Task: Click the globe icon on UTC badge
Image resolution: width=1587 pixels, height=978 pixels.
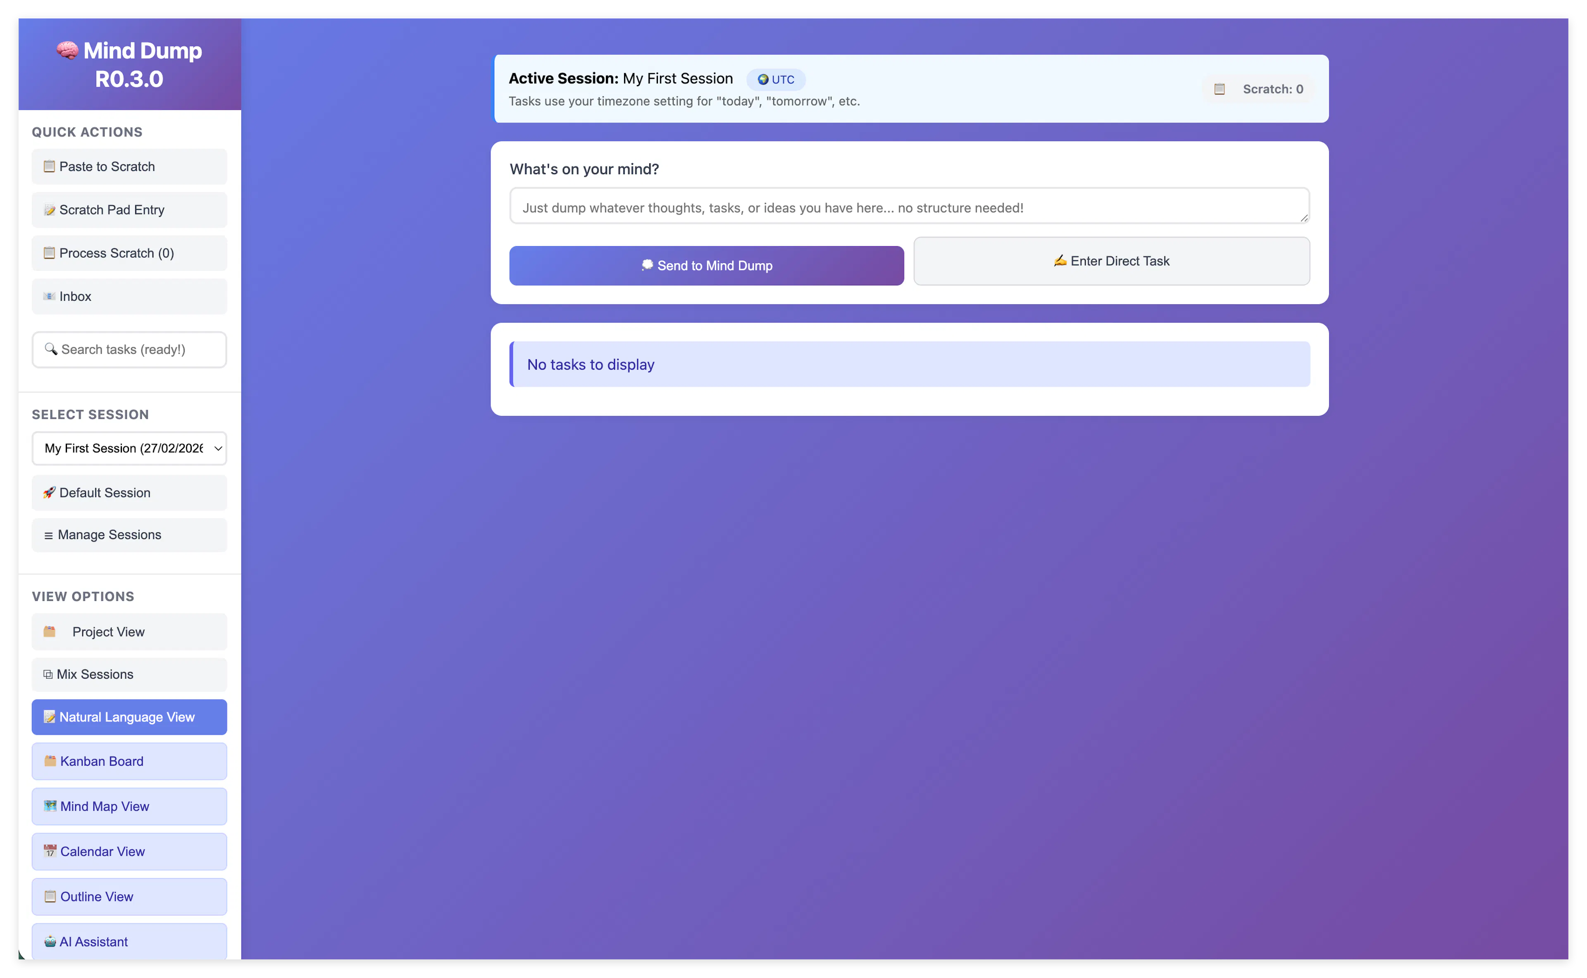Action: point(763,80)
